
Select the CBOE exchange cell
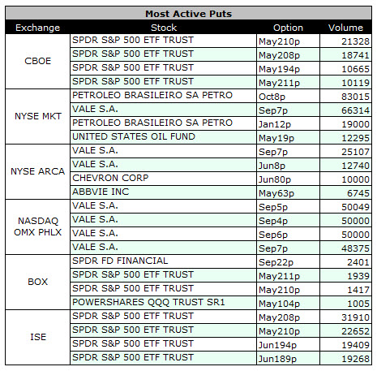(x=37, y=61)
